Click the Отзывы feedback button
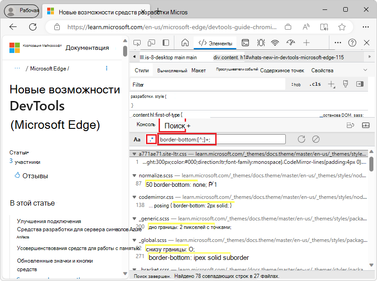Image resolution: width=377 pixels, height=281 pixels. click(31, 176)
